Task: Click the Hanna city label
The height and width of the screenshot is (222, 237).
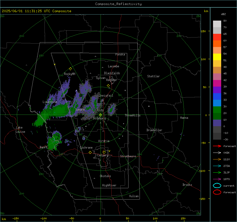Action: point(184,118)
